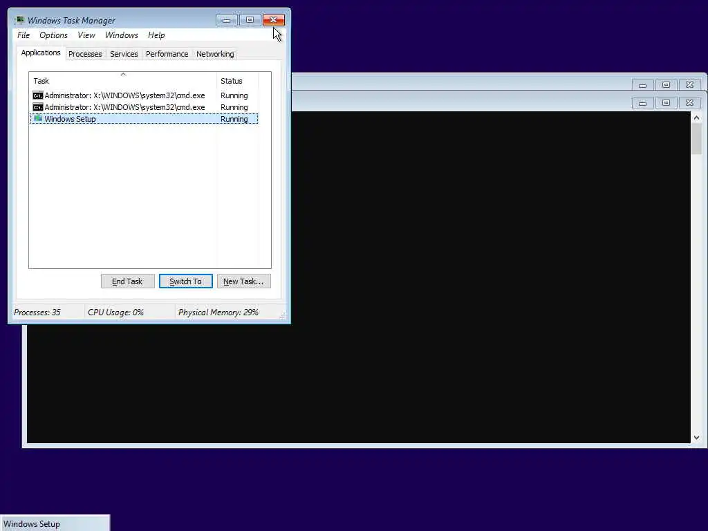The height and width of the screenshot is (531, 708).
Task: Minimize the Windows Task Manager window
Action: [x=226, y=20]
